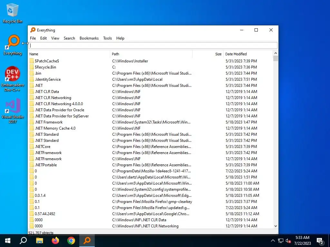Select the .NET Memory Cache 4.0 row

coord(151,128)
